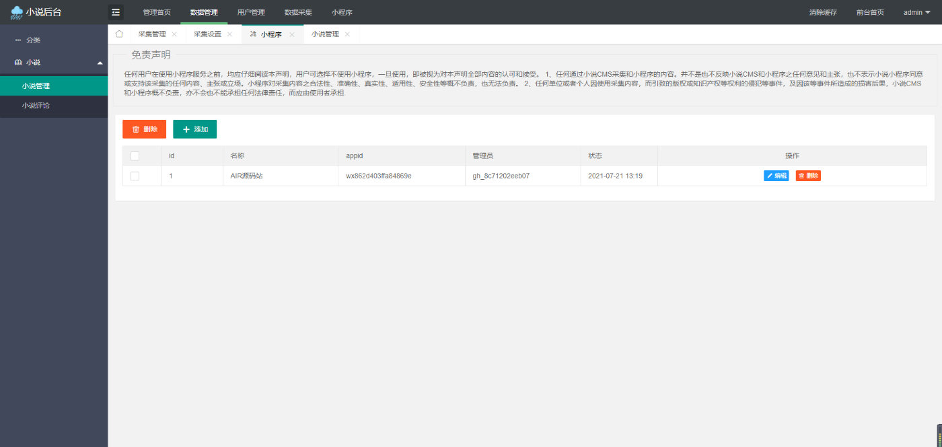Close the 采集设置 tab

229,34
